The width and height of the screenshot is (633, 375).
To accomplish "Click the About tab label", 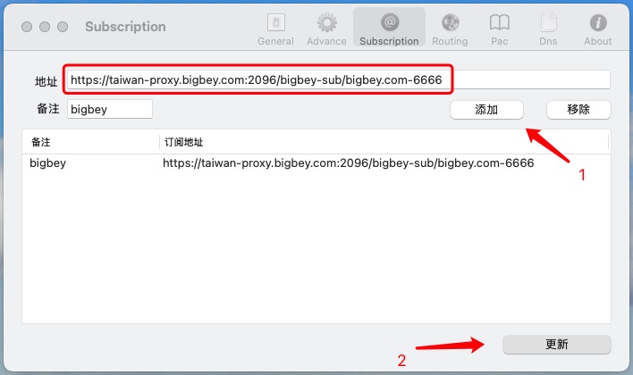I will pyautogui.click(x=598, y=41).
